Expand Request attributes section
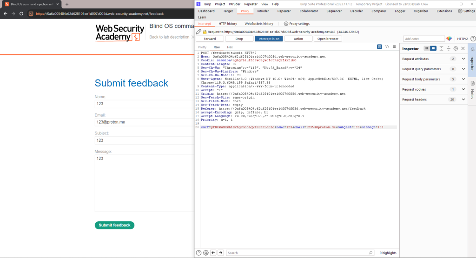The width and height of the screenshot is (476, 258). [463, 59]
